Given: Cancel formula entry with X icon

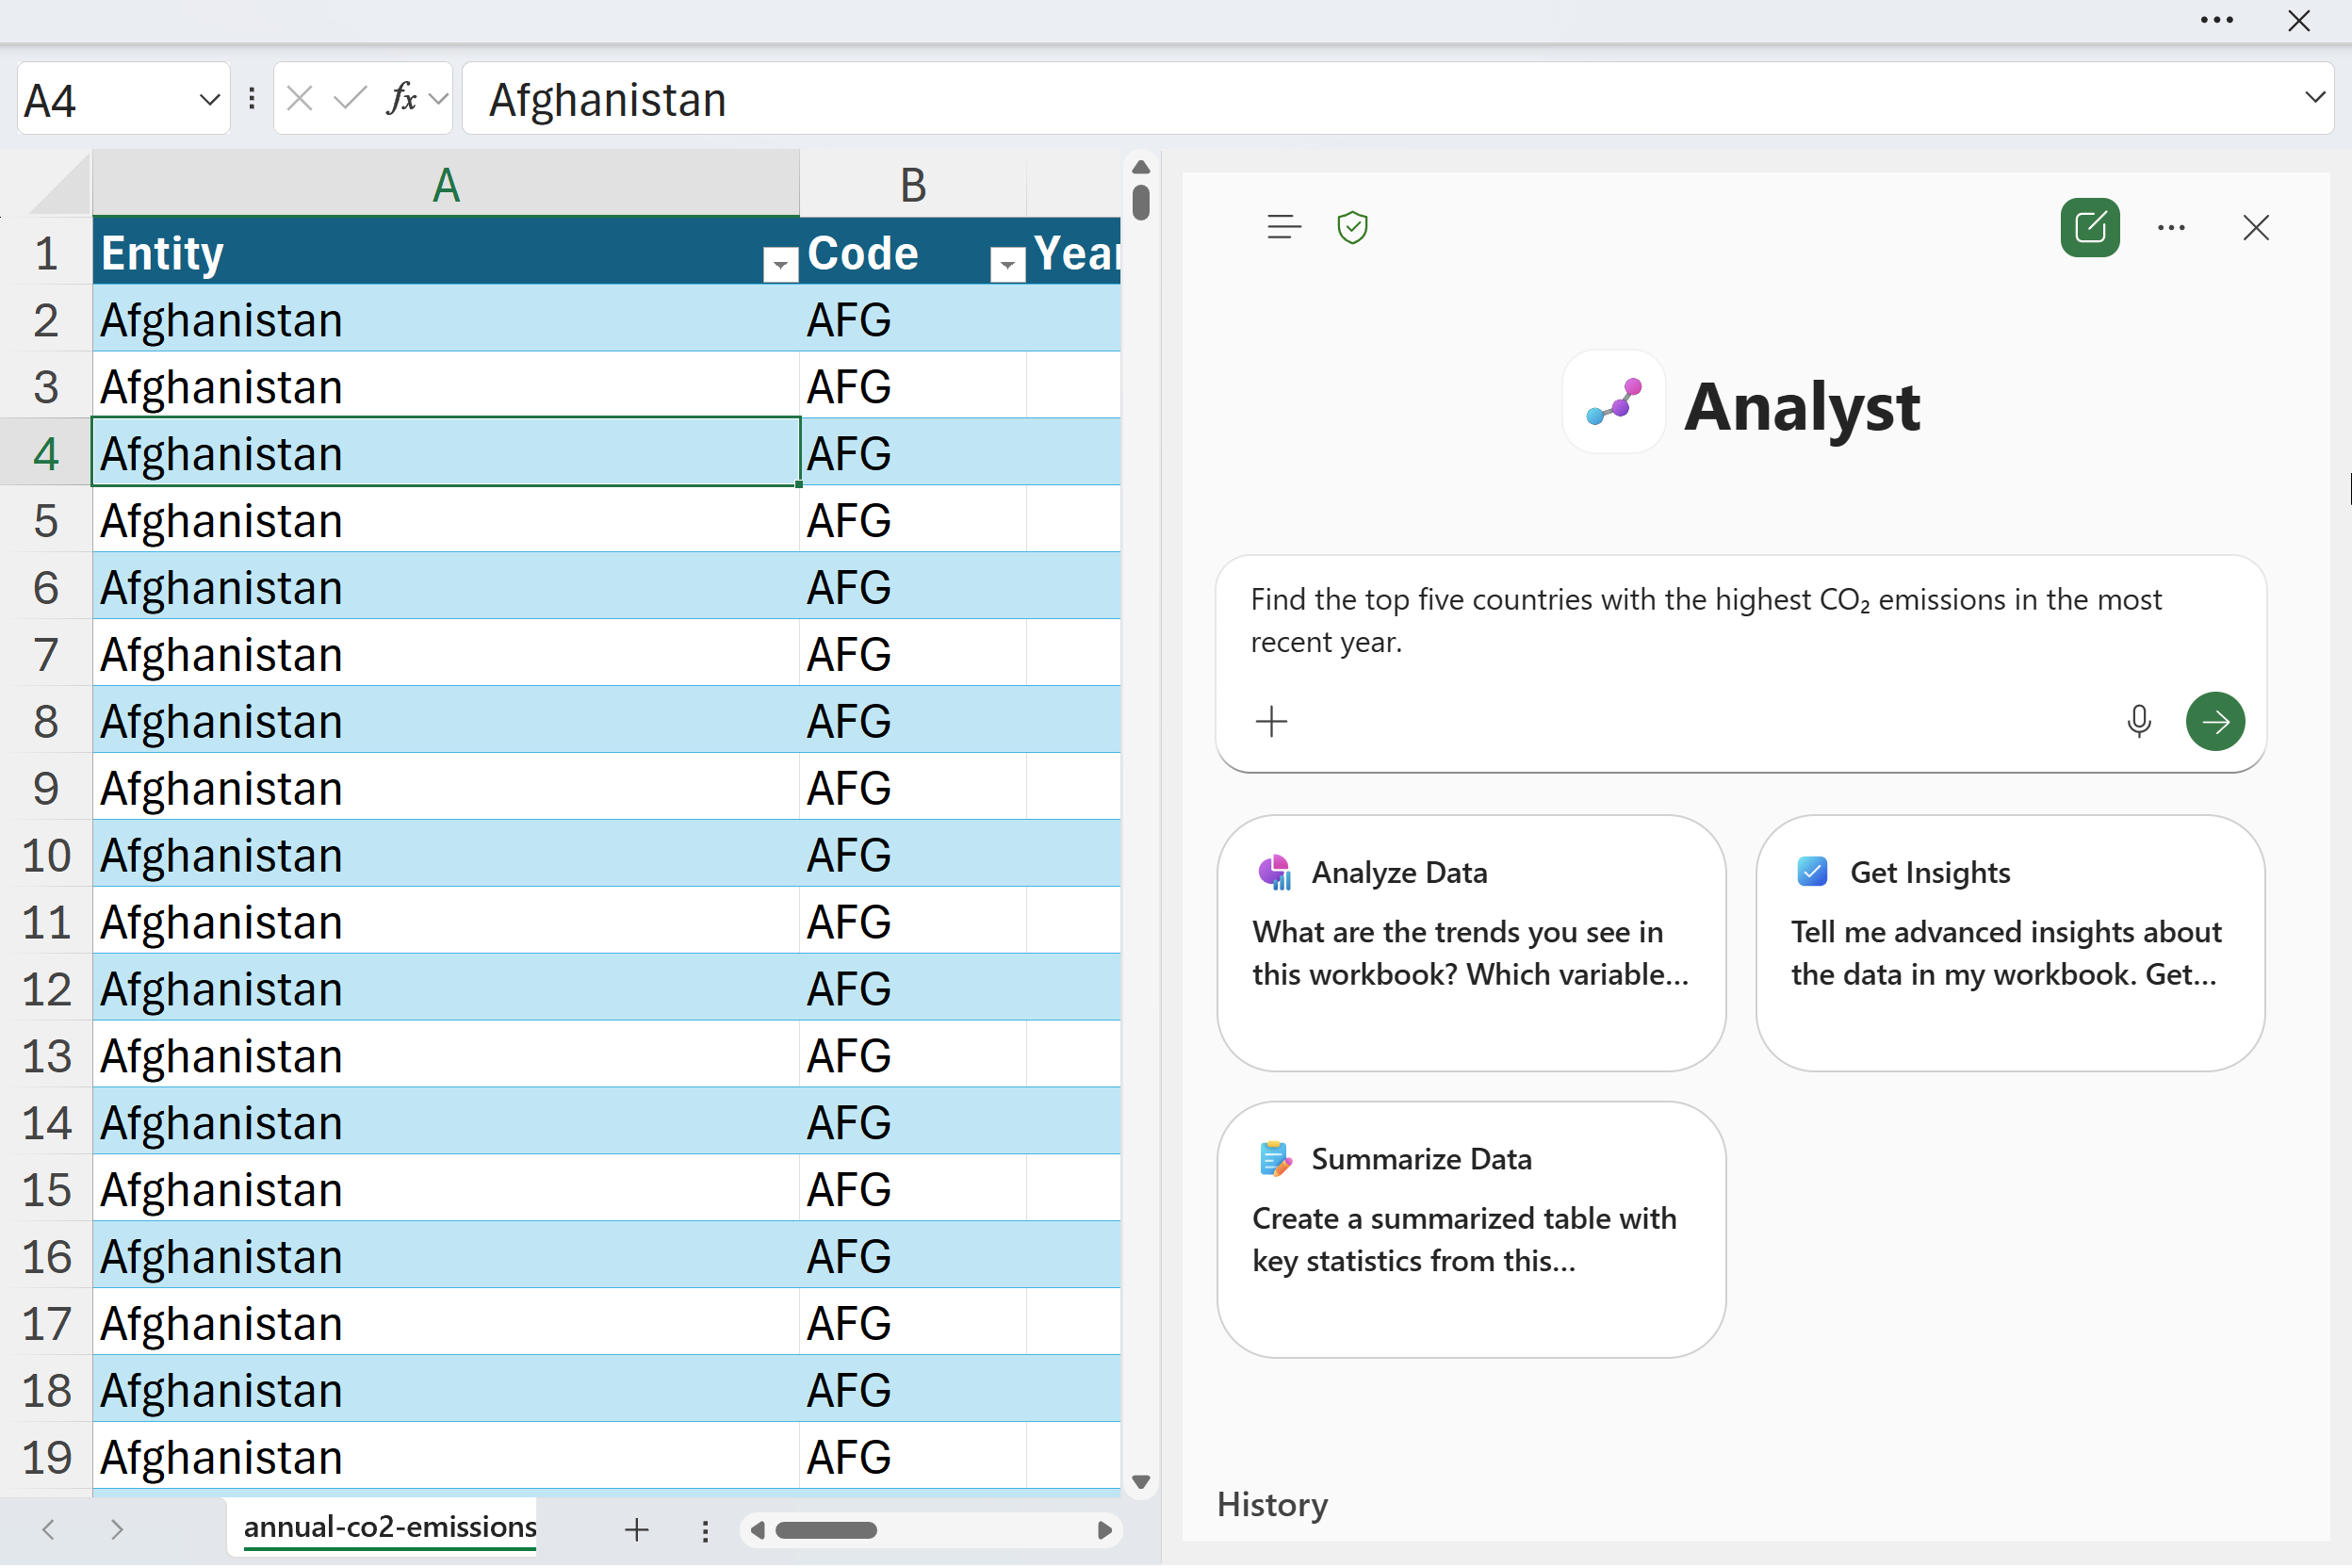Looking at the screenshot, I should pyautogui.click(x=299, y=99).
